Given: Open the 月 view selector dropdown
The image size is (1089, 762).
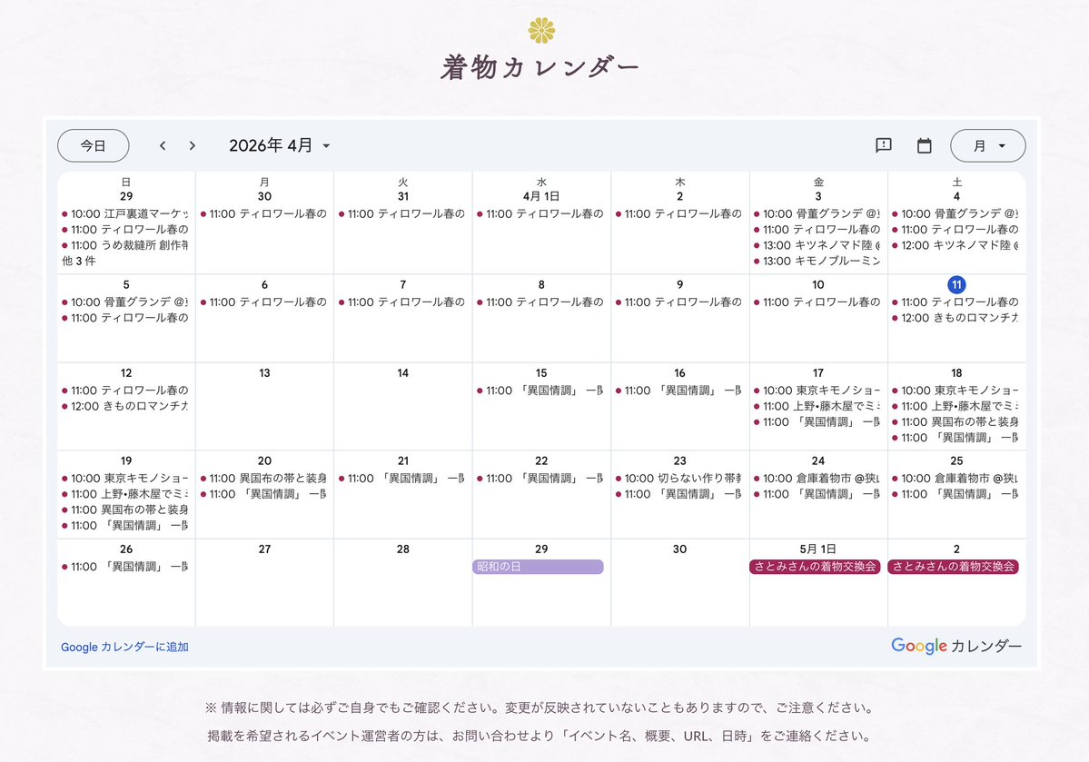Looking at the screenshot, I should point(987,146).
